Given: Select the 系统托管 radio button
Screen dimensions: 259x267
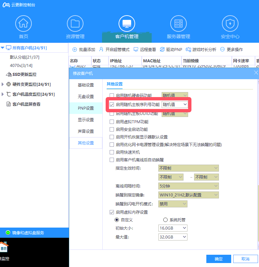Looking at the screenshot, I should click(x=165, y=220).
